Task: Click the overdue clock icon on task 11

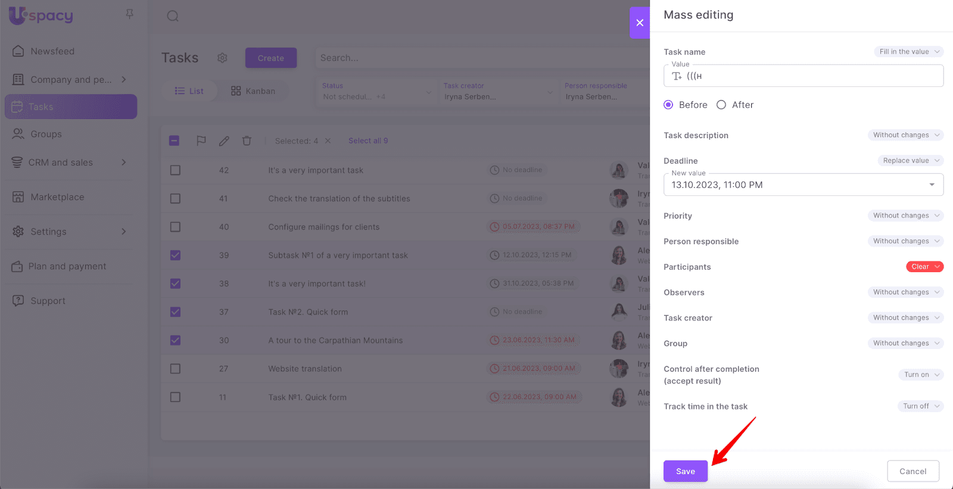Action: pos(494,397)
